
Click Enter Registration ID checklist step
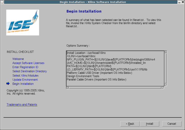25,67
